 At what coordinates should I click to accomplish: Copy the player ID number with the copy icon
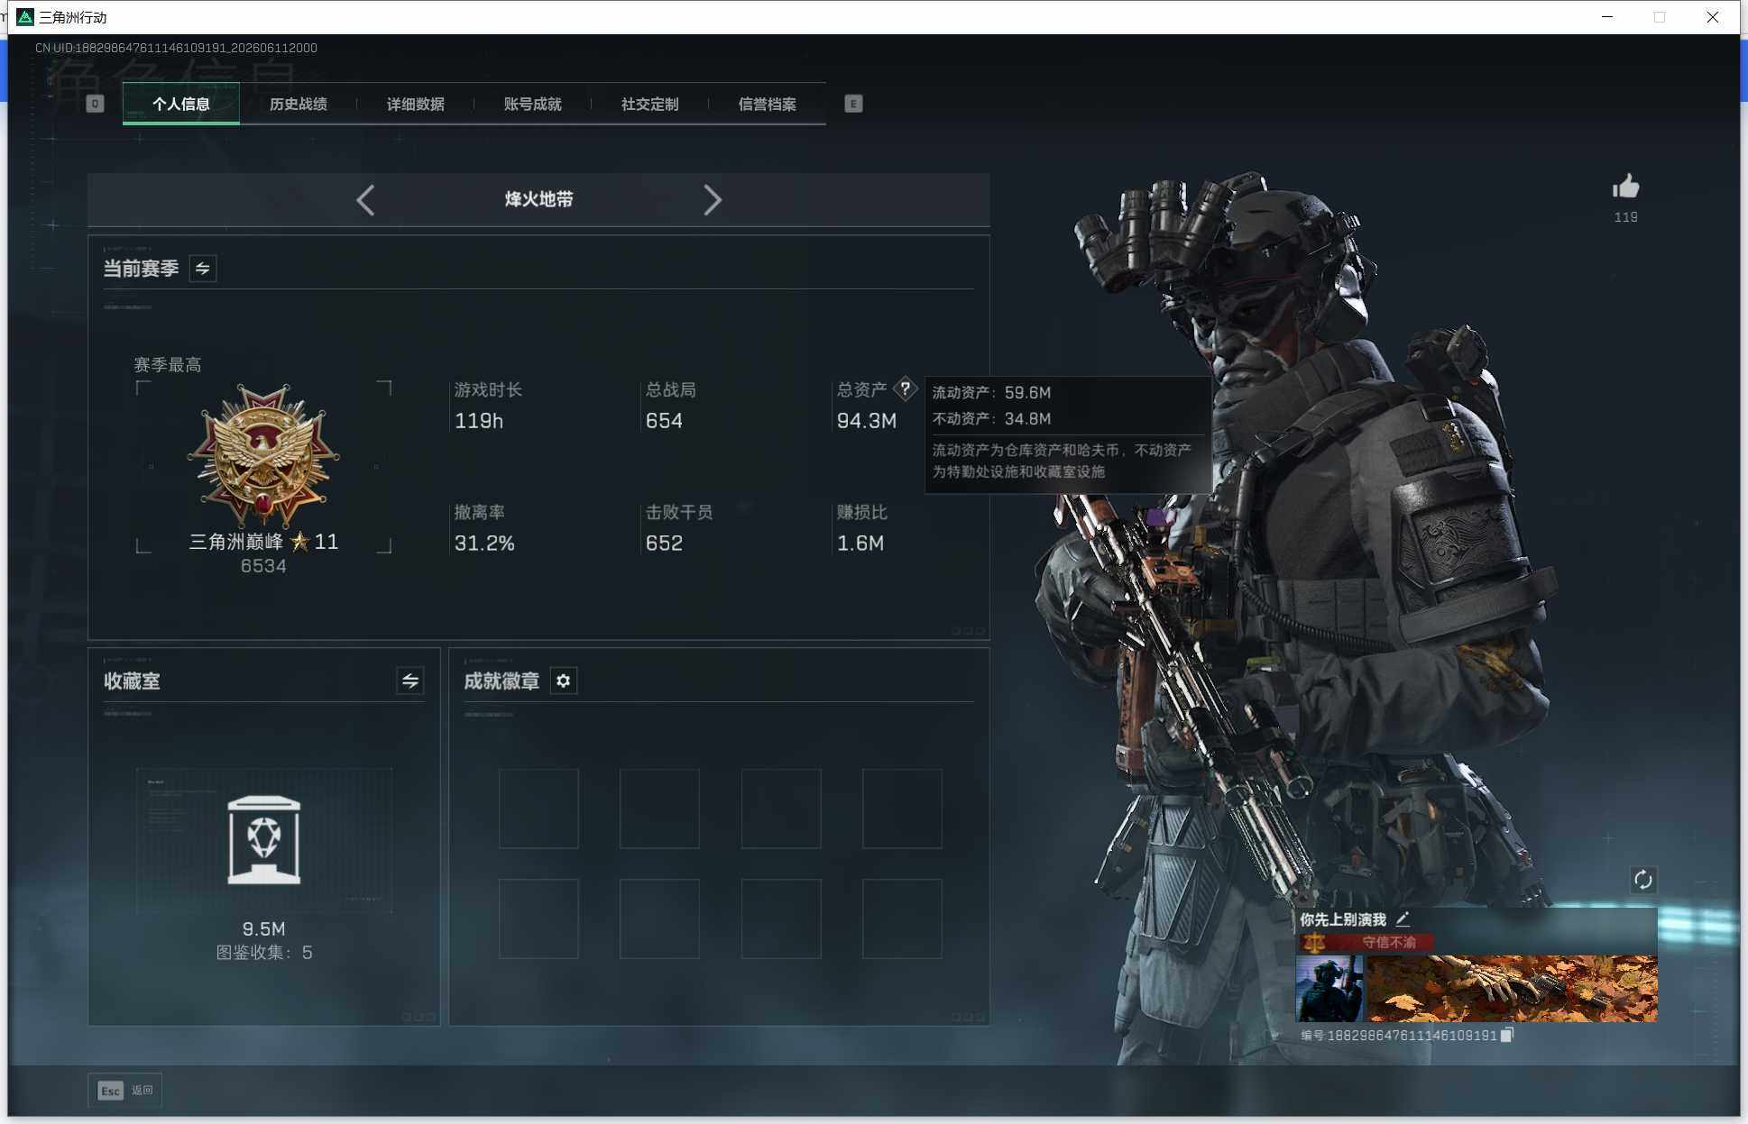(1506, 1035)
